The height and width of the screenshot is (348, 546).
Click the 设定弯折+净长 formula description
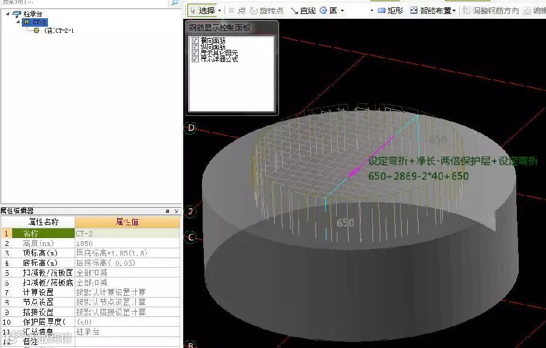(x=453, y=161)
